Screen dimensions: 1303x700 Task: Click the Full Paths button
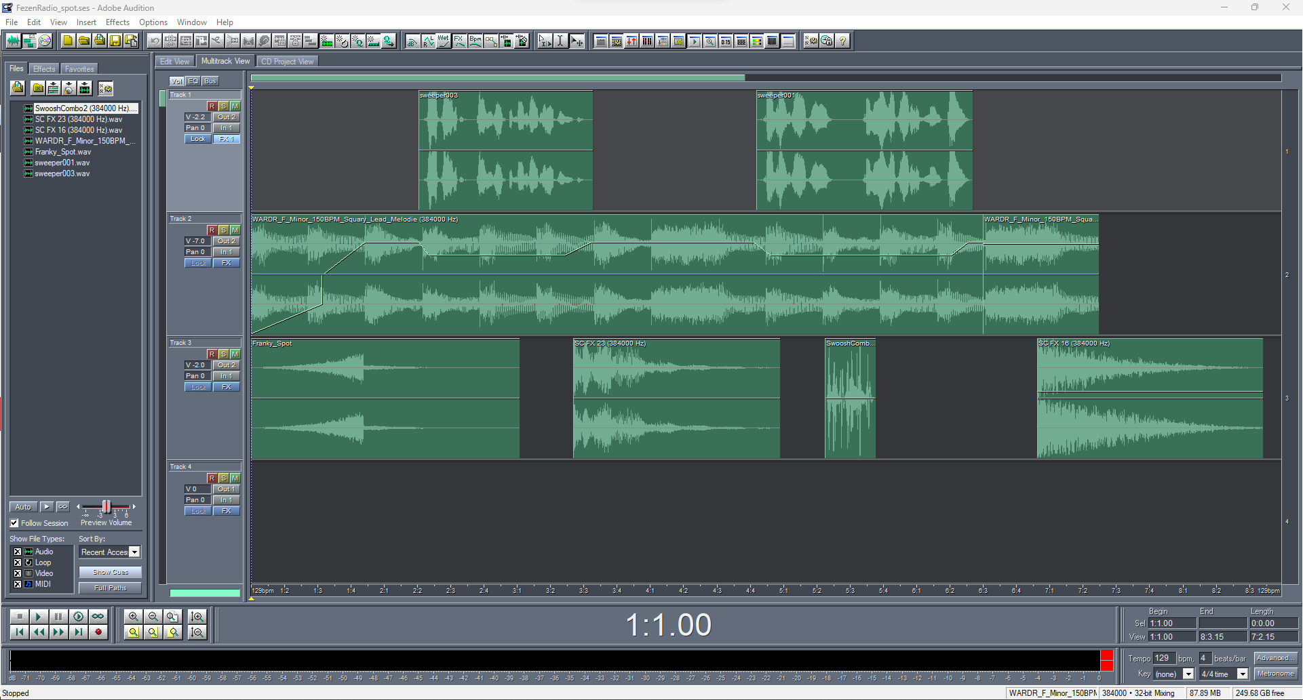[x=110, y=588]
